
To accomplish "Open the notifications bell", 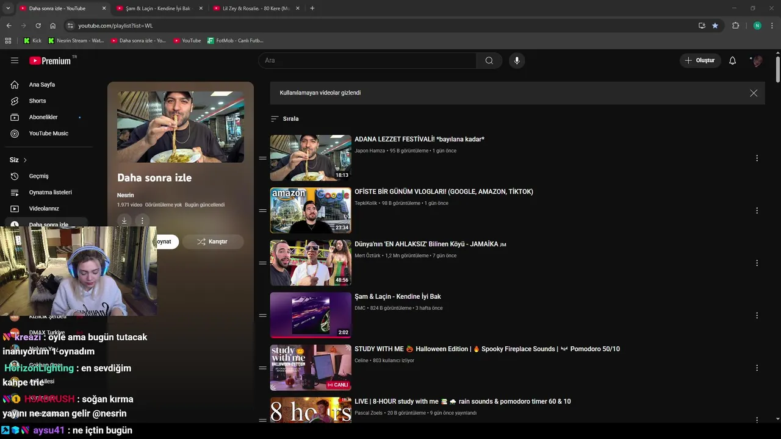I will tap(733, 60).
